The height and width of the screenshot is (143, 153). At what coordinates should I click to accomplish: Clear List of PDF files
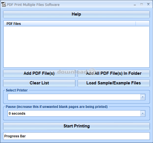[39, 83]
